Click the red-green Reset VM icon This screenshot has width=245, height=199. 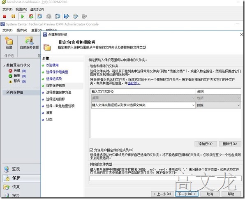point(31,16)
